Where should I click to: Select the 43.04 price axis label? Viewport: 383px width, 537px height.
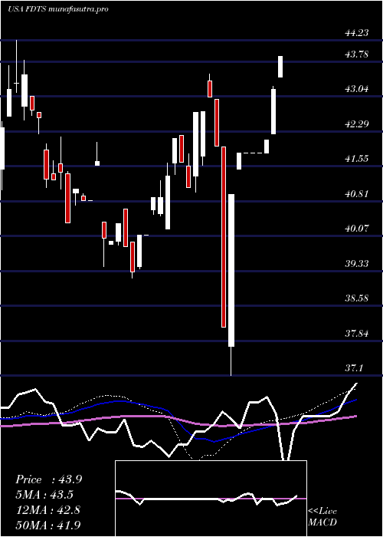pyautogui.click(x=357, y=89)
